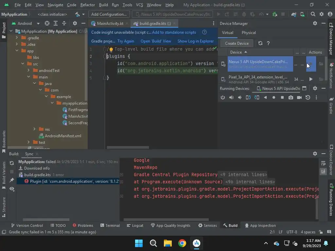Re-run Gradle sync in Build panel

(12, 163)
